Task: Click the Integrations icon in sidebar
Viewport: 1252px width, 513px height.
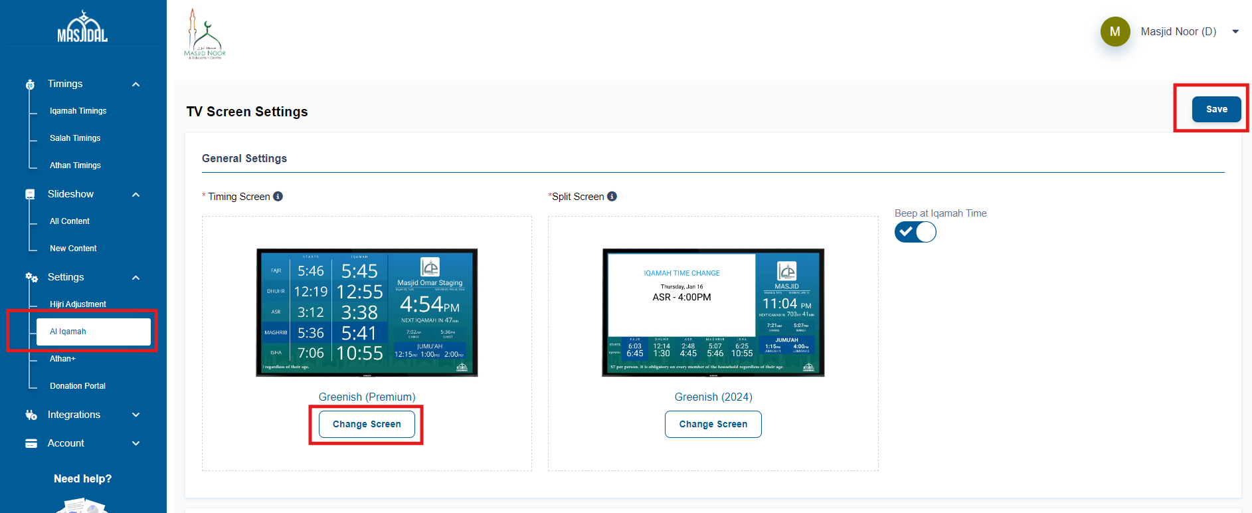Action: (31, 415)
